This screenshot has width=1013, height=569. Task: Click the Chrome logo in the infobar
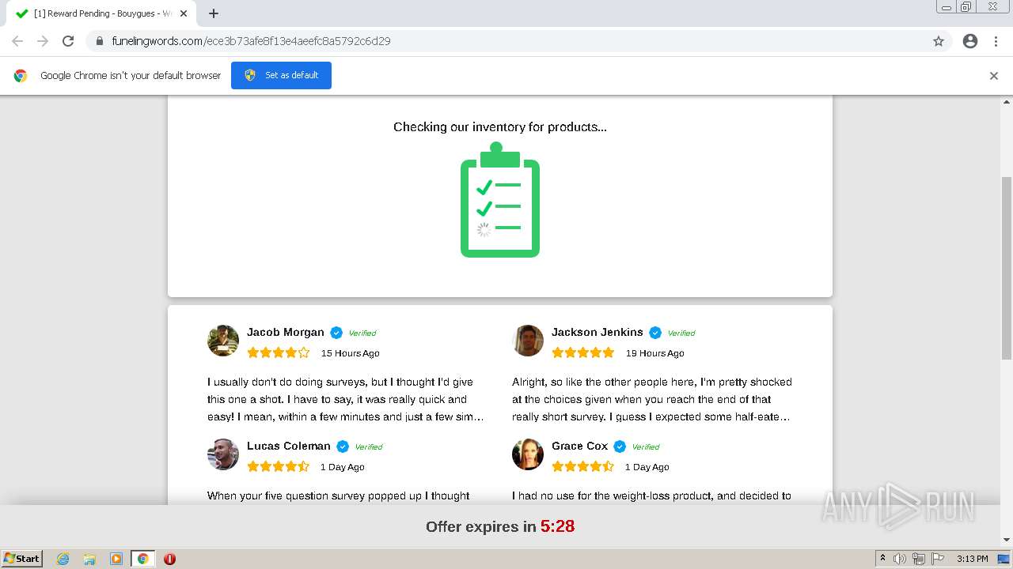click(21, 76)
